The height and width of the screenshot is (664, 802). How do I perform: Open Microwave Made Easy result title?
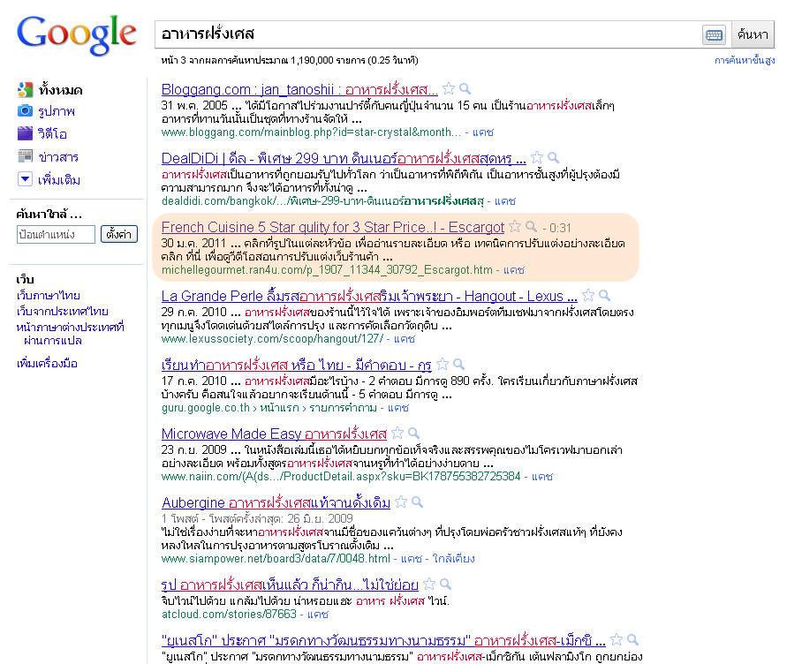point(274,434)
